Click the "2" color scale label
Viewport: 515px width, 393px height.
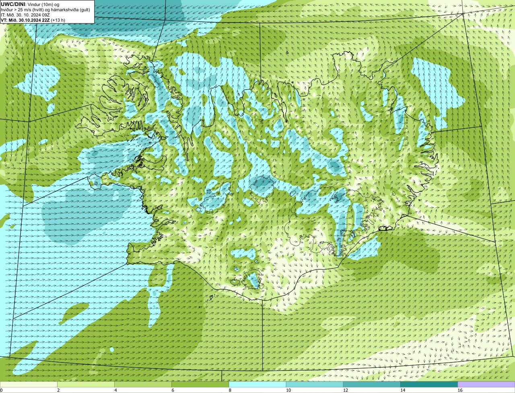point(58,390)
